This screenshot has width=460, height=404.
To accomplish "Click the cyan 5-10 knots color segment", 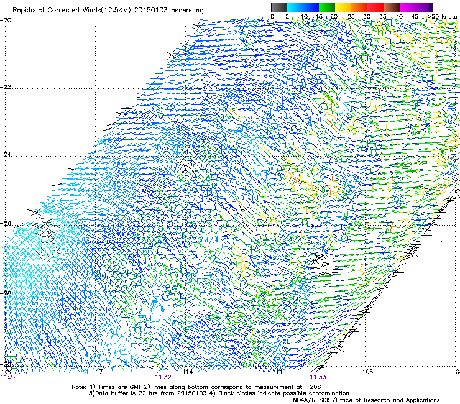I will (x=295, y=8).
